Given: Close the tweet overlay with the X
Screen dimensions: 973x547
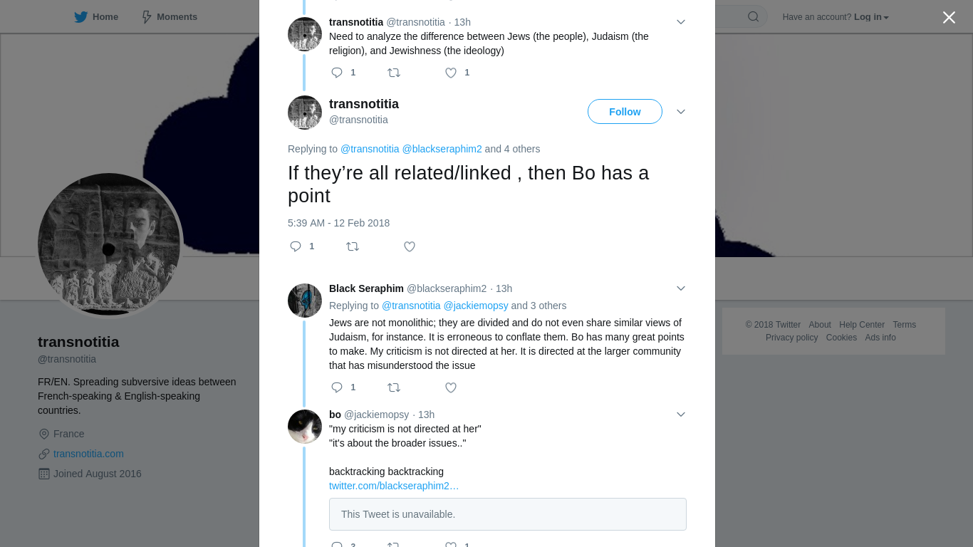Looking at the screenshot, I should [x=949, y=17].
